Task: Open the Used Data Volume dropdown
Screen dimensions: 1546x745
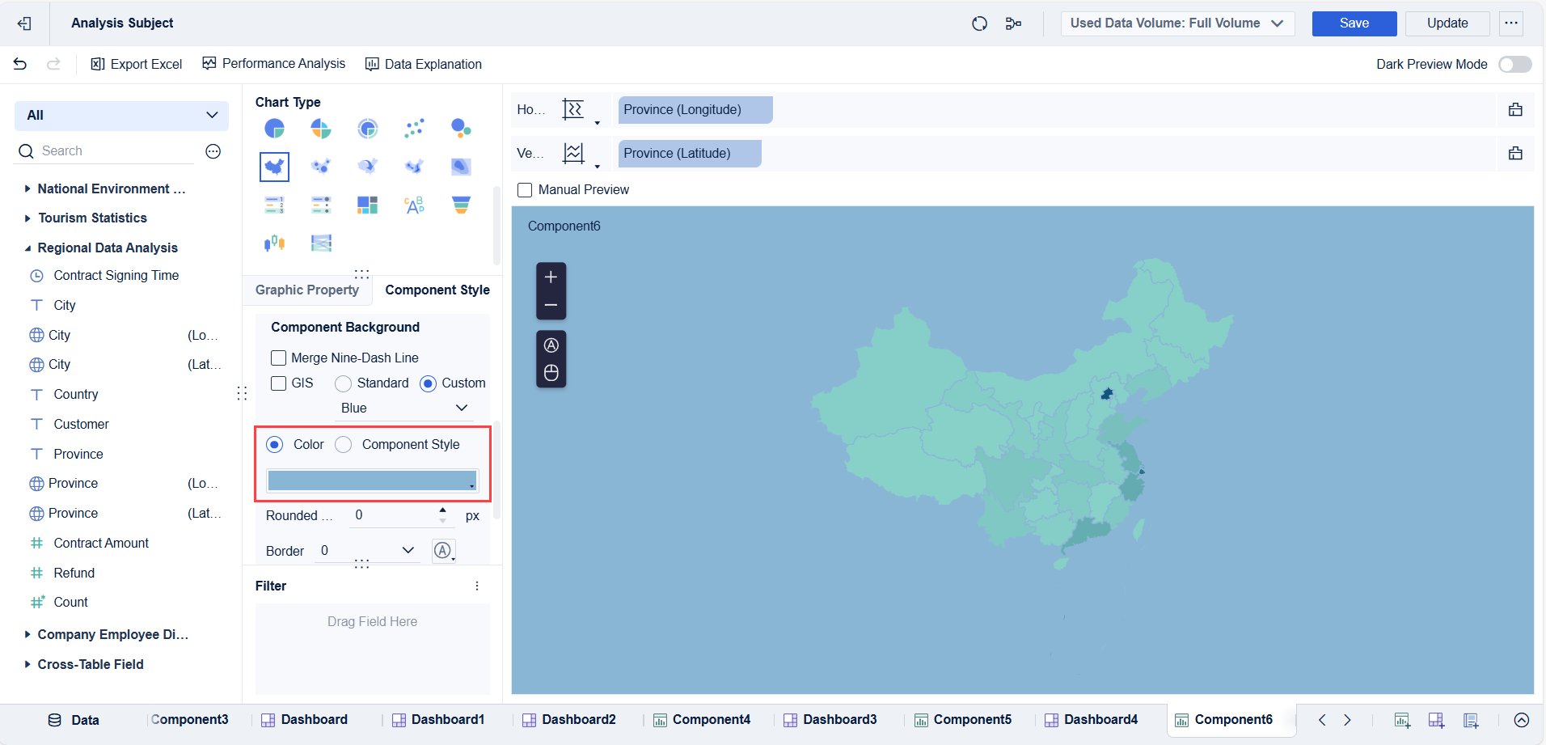Action: pyautogui.click(x=1177, y=23)
